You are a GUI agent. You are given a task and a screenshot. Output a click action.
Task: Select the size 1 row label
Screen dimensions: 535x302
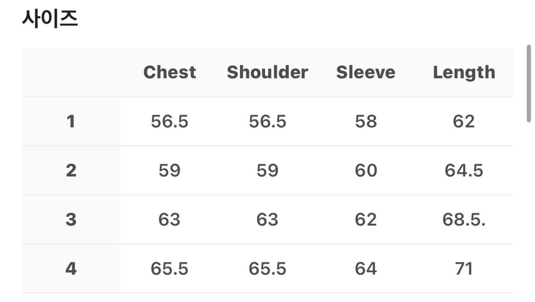tap(71, 121)
